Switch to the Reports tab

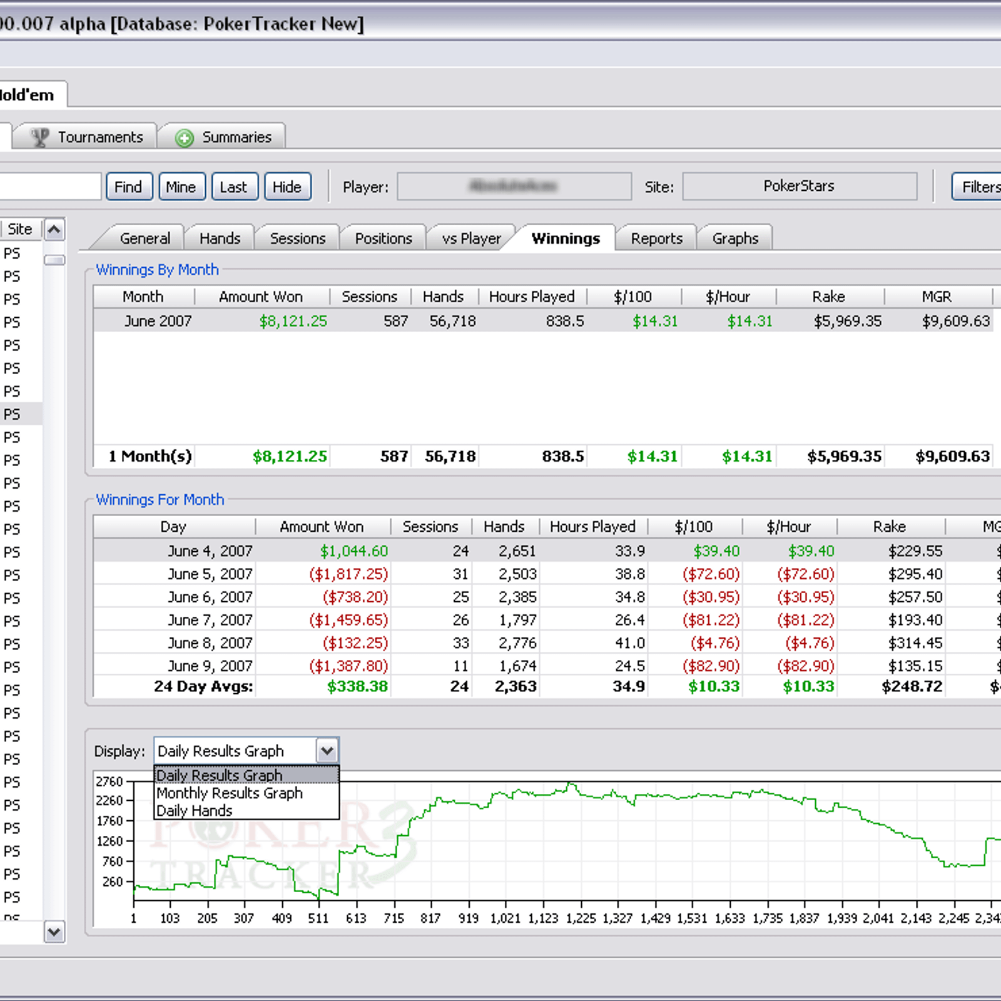click(x=656, y=238)
